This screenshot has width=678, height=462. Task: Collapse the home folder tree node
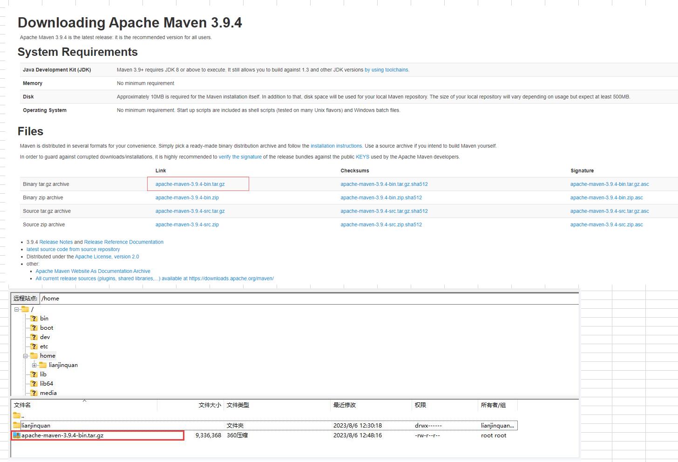pos(26,356)
